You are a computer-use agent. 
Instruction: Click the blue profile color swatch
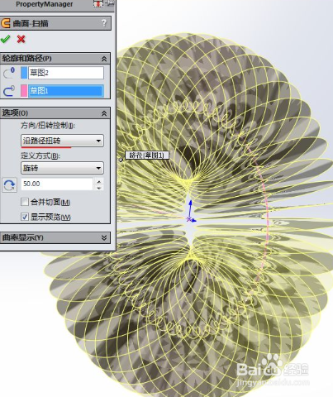pyautogui.click(x=24, y=73)
